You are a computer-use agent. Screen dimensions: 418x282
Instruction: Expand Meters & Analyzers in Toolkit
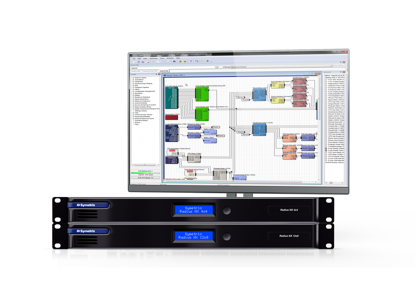pyautogui.click(x=133, y=101)
